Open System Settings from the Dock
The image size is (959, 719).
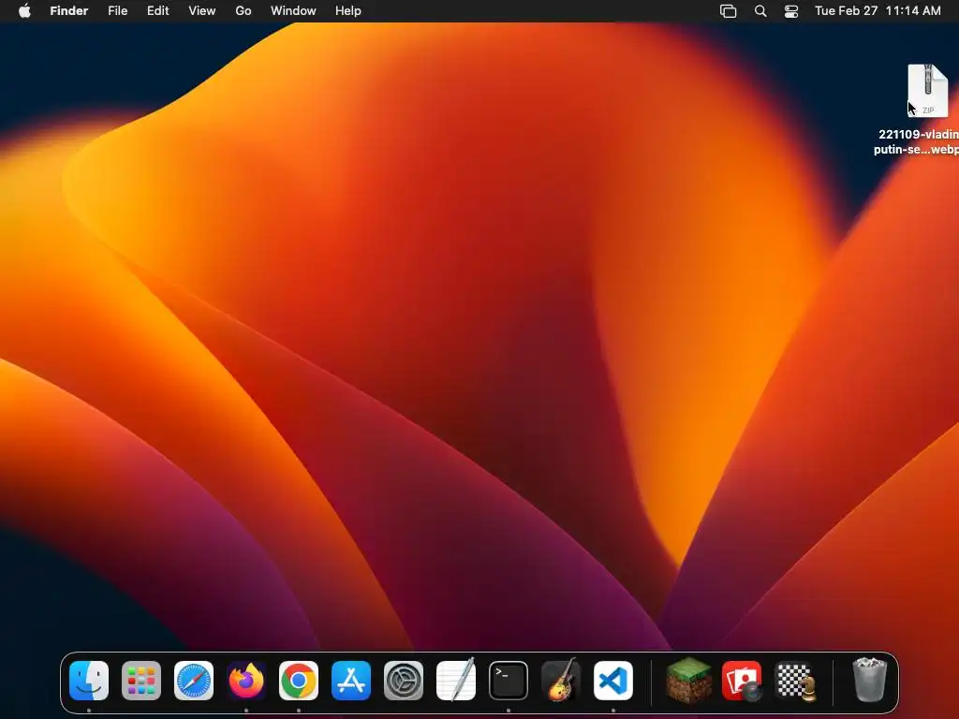point(404,681)
